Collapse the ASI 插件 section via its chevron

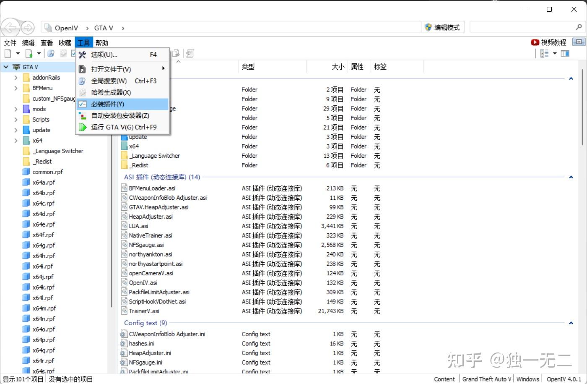(571, 177)
